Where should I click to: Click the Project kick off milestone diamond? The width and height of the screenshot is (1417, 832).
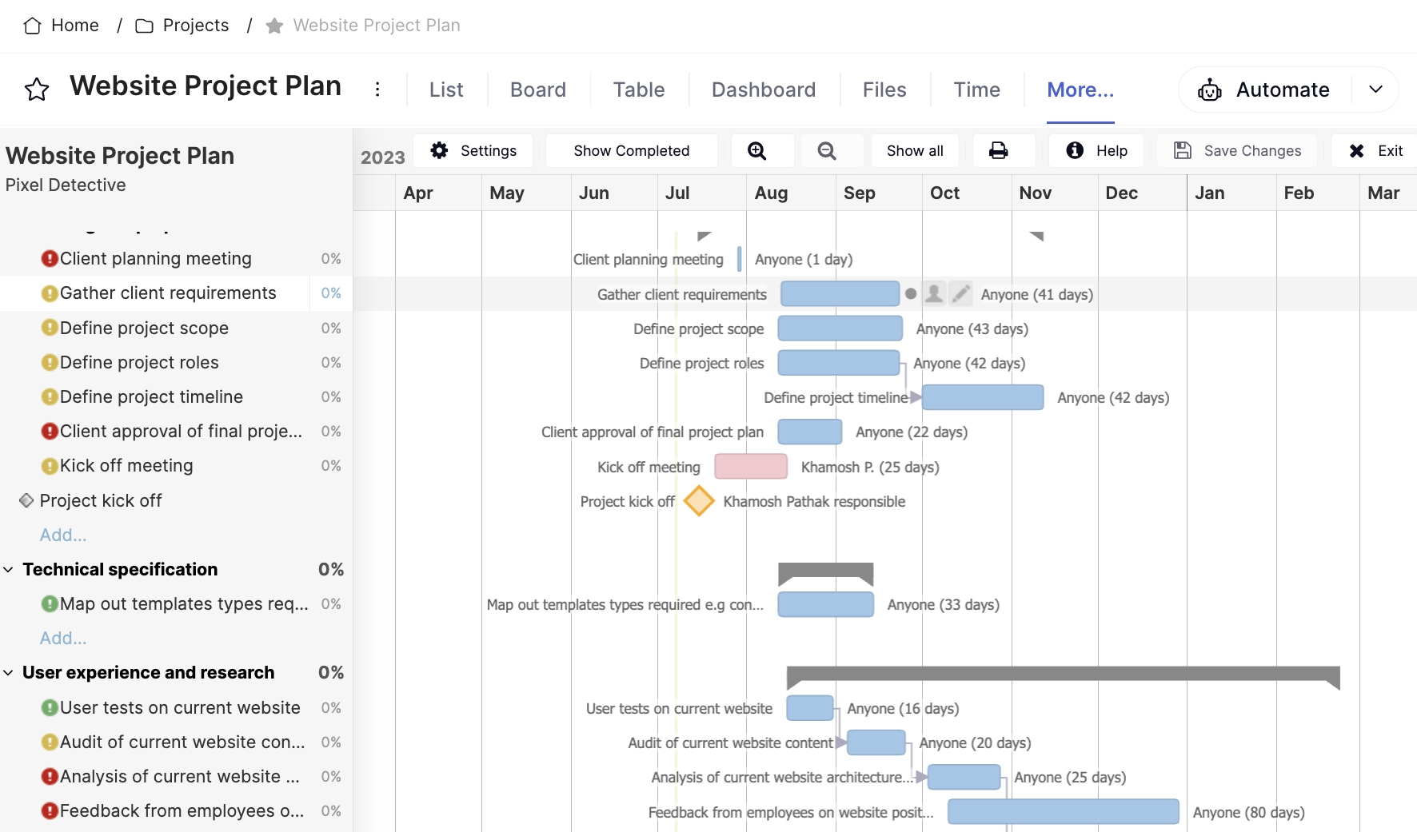[x=699, y=502]
